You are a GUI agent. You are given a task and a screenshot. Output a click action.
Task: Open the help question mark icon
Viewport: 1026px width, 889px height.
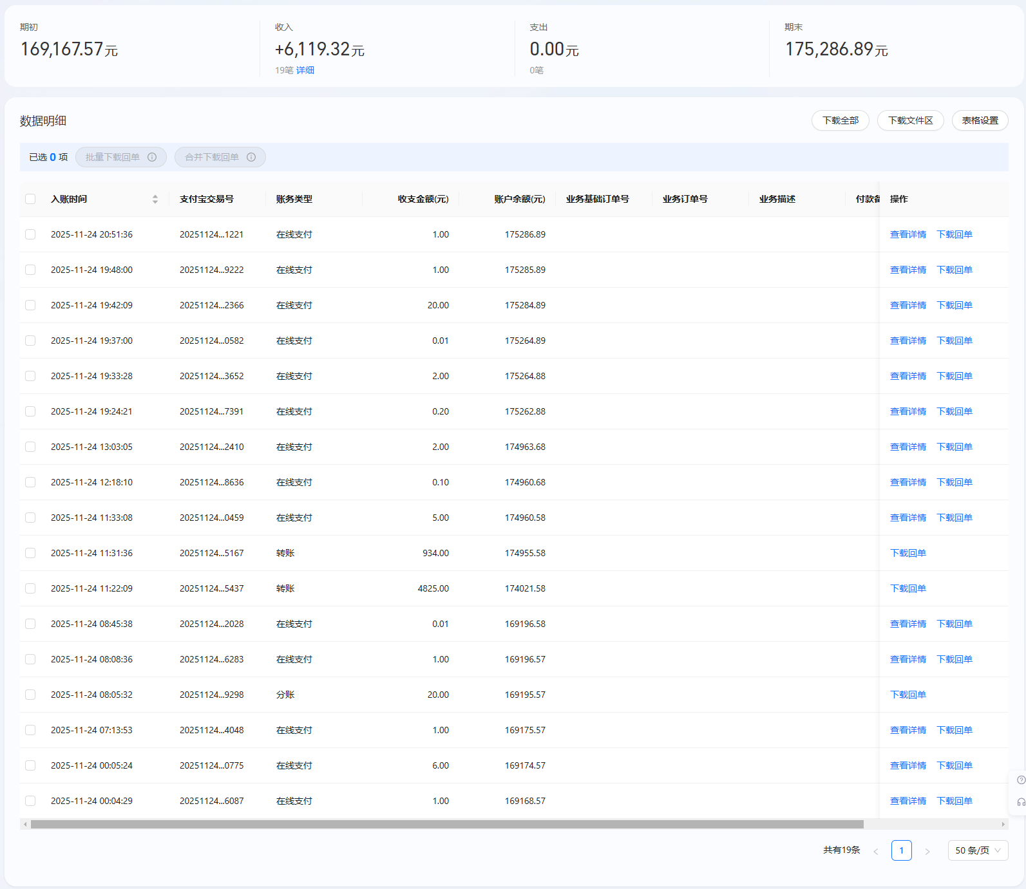coord(1021,780)
